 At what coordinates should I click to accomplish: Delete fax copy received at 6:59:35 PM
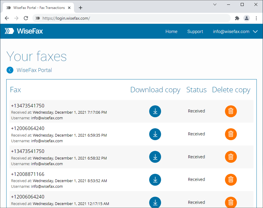231,134
